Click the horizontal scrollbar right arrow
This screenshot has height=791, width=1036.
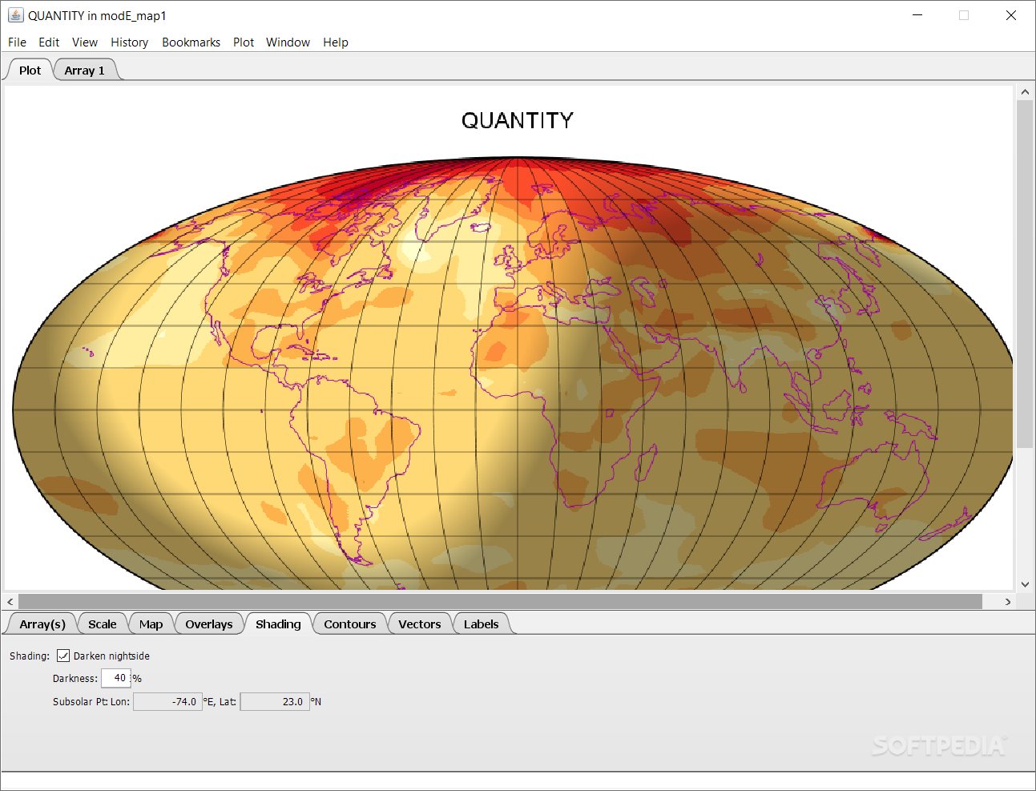point(1008,601)
